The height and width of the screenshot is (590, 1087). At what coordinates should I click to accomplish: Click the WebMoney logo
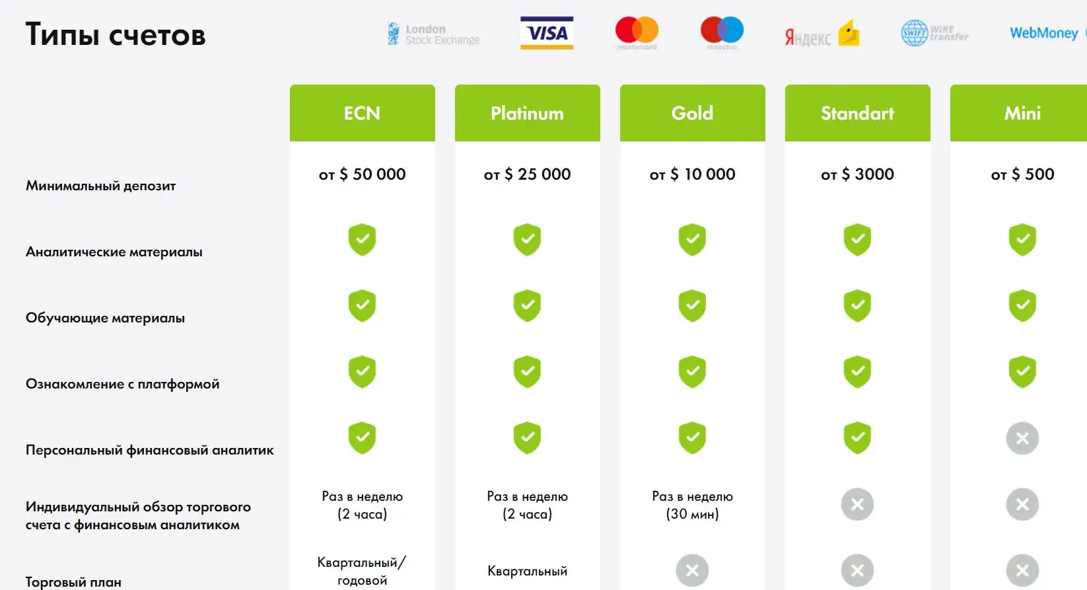pos(1044,33)
